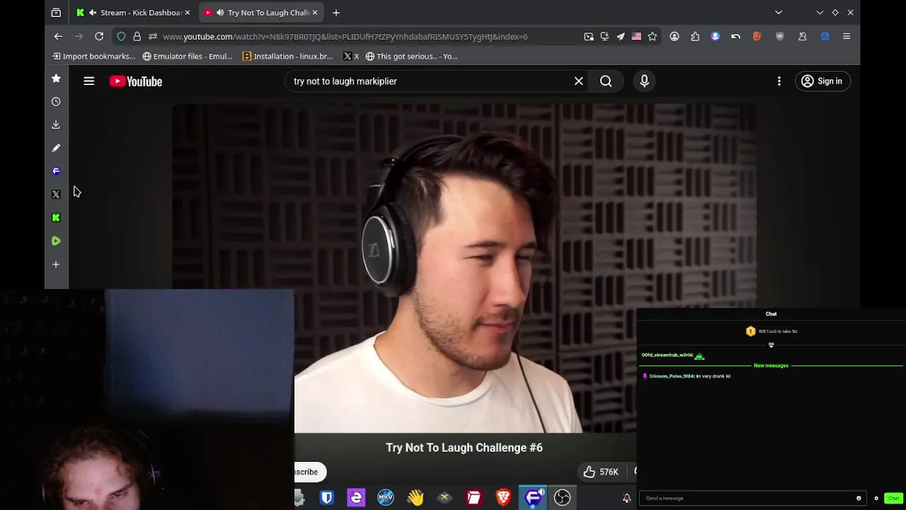The image size is (906, 510).
Task: Open the This got serious bookmark
Action: [x=411, y=57]
